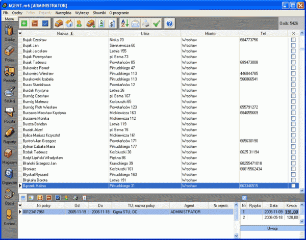
Task: Tick the checkbox for Burakowski Izabela
Action: [x=293, y=79]
